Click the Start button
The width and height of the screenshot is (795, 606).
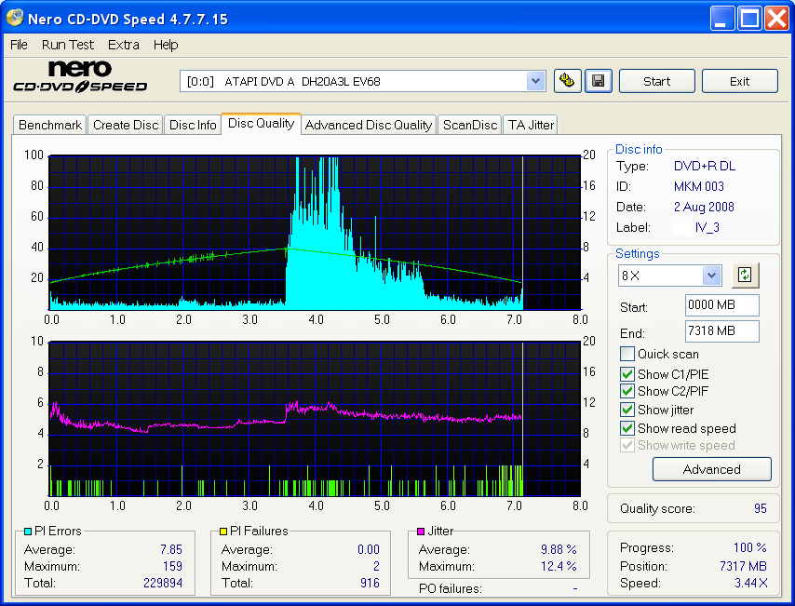coord(656,81)
